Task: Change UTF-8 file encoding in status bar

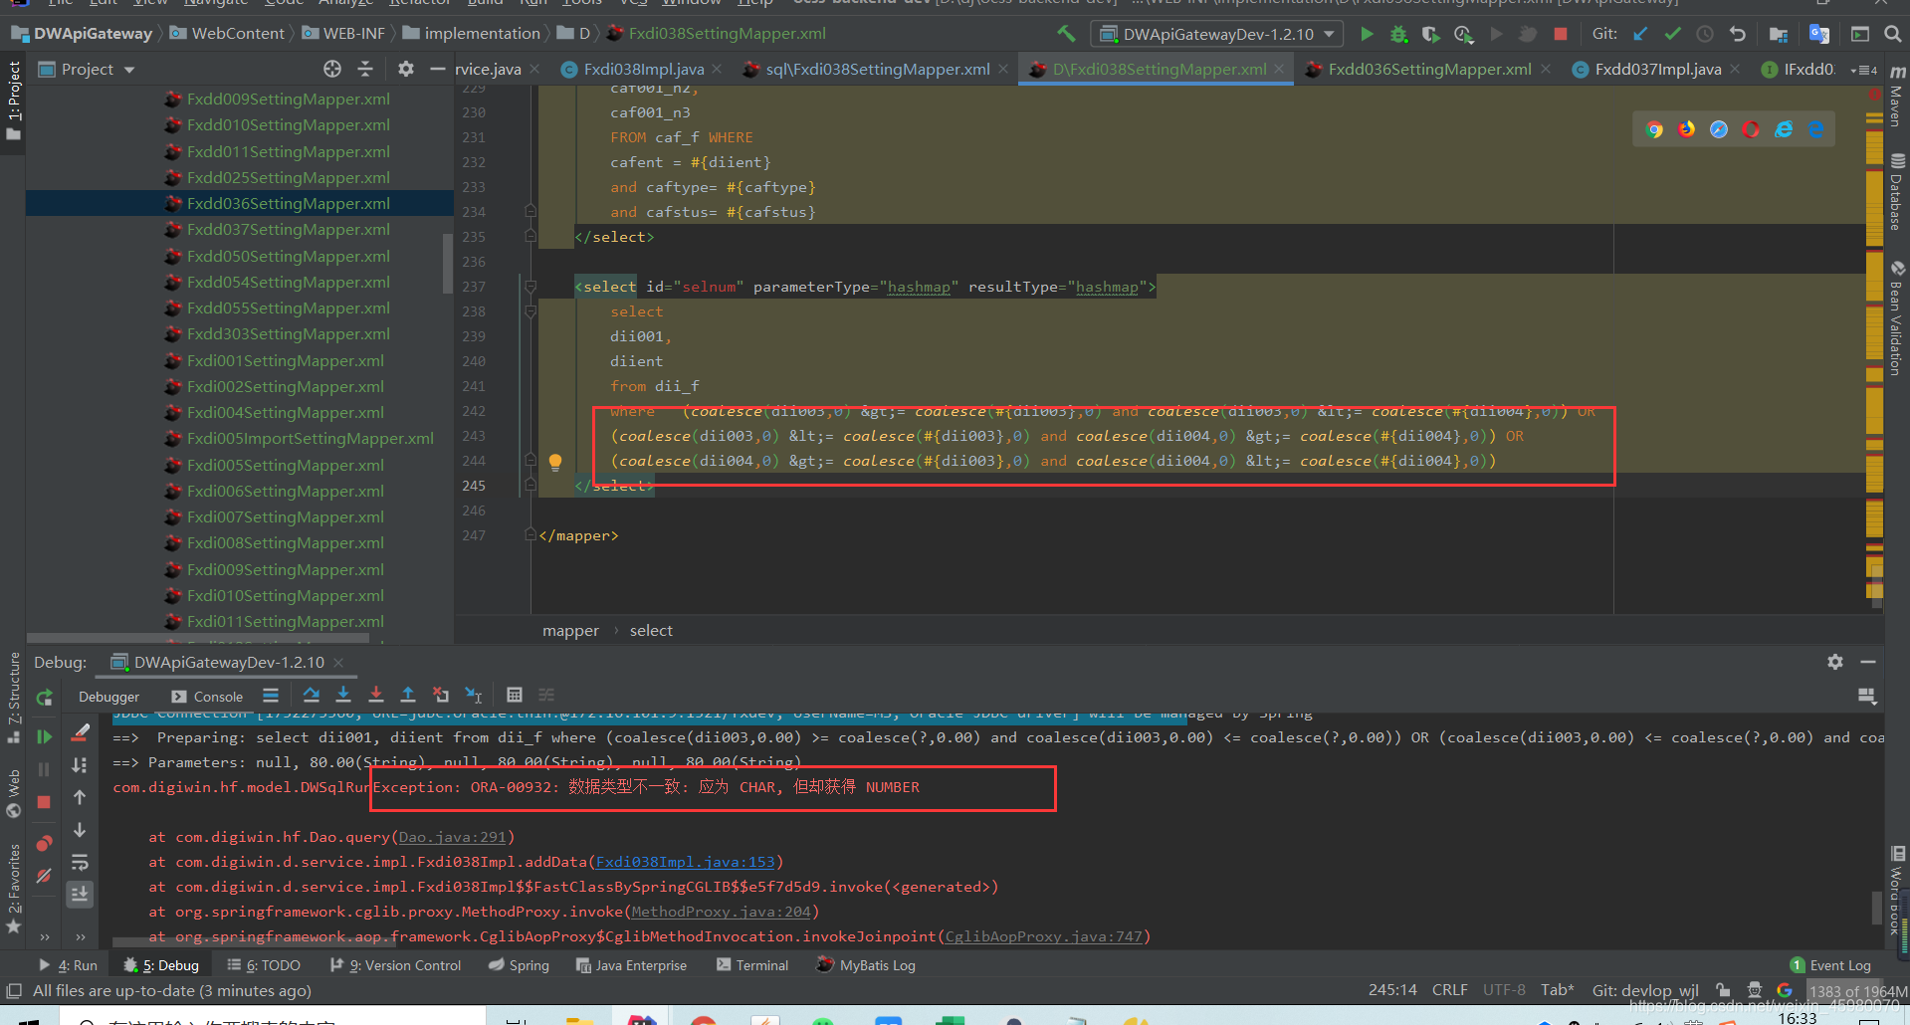Action: [x=1504, y=990]
